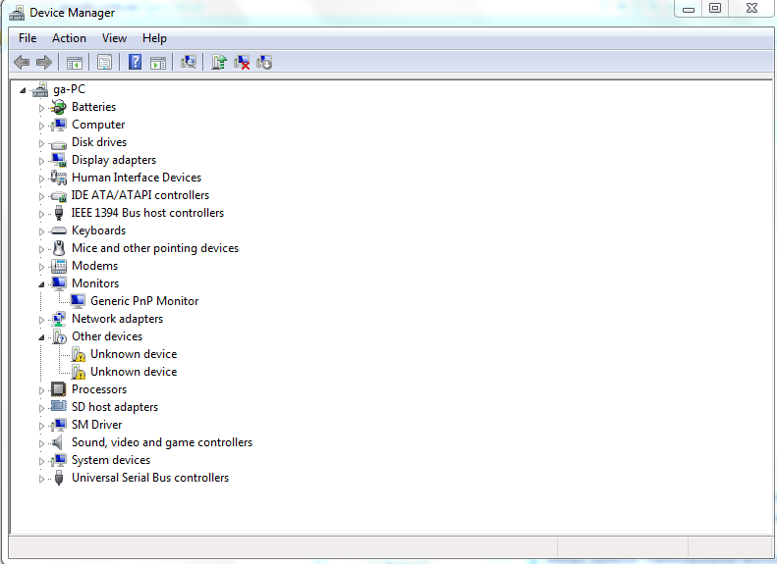Open the View menu
Viewport: 777px width, 564px height.
click(x=114, y=38)
